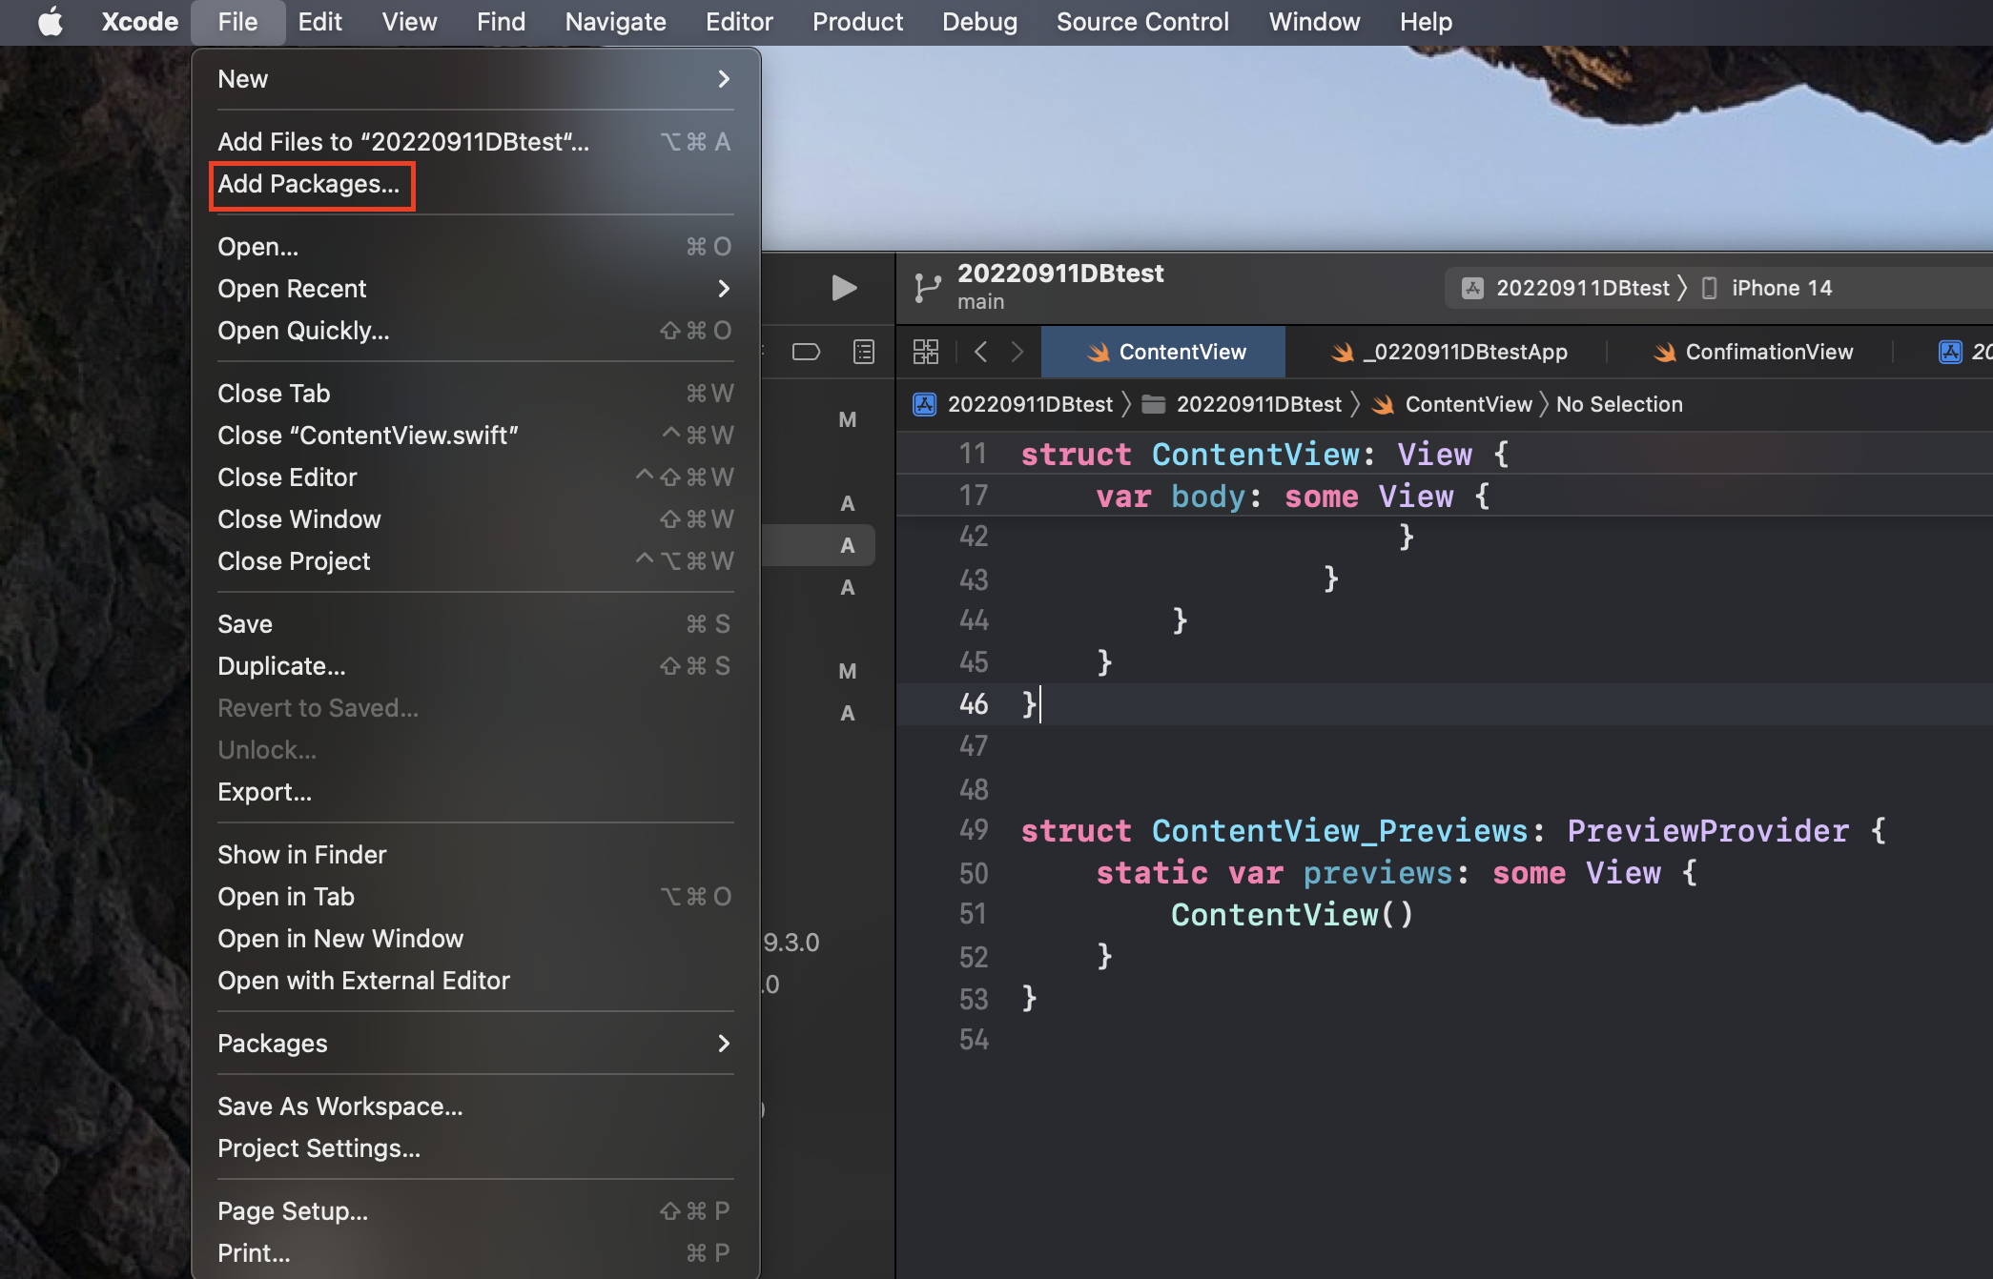This screenshot has height=1279, width=1993.
Task: Select Close Project
Action: pyautogui.click(x=475, y=561)
